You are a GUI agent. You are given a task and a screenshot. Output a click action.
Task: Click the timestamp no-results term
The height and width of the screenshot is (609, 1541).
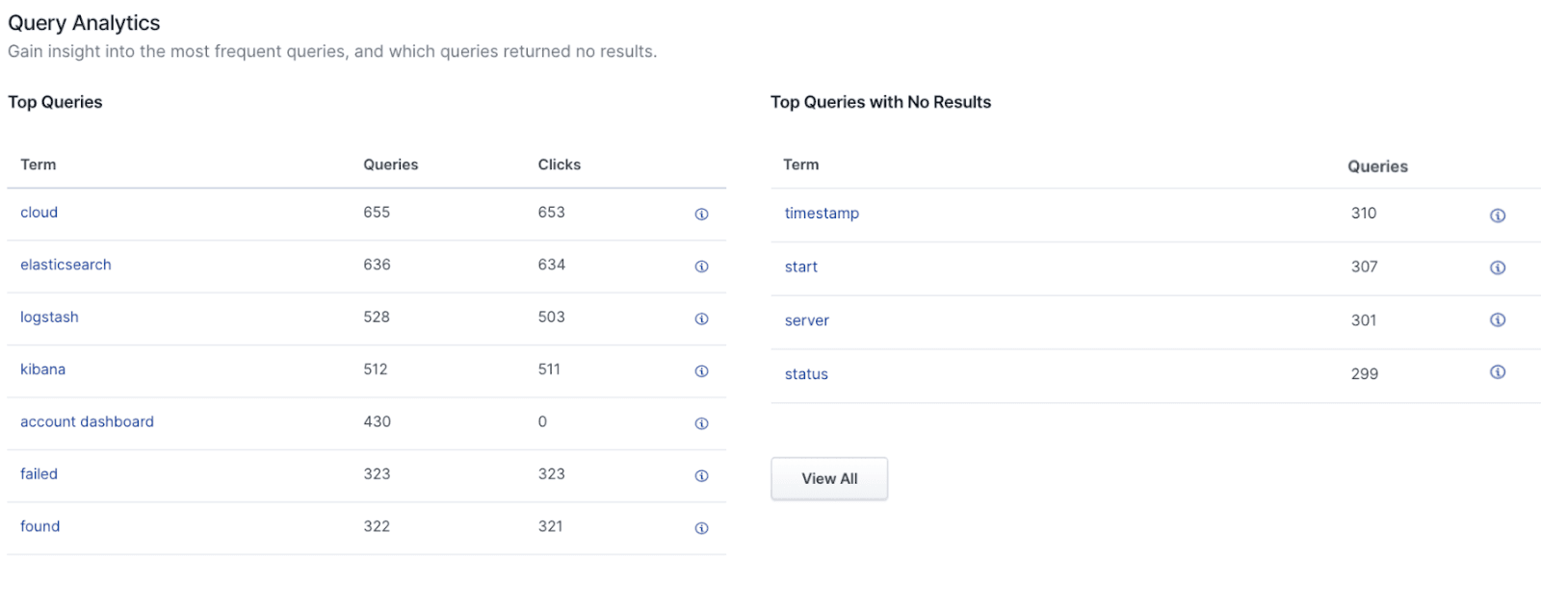click(822, 214)
